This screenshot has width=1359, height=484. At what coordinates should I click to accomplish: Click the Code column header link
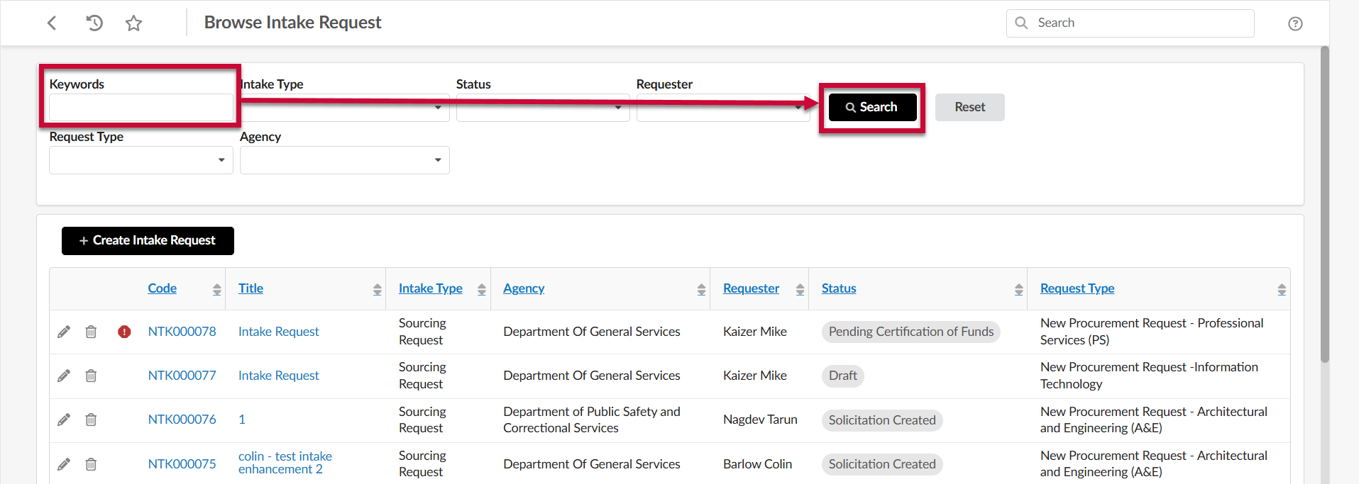click(162, 288)
